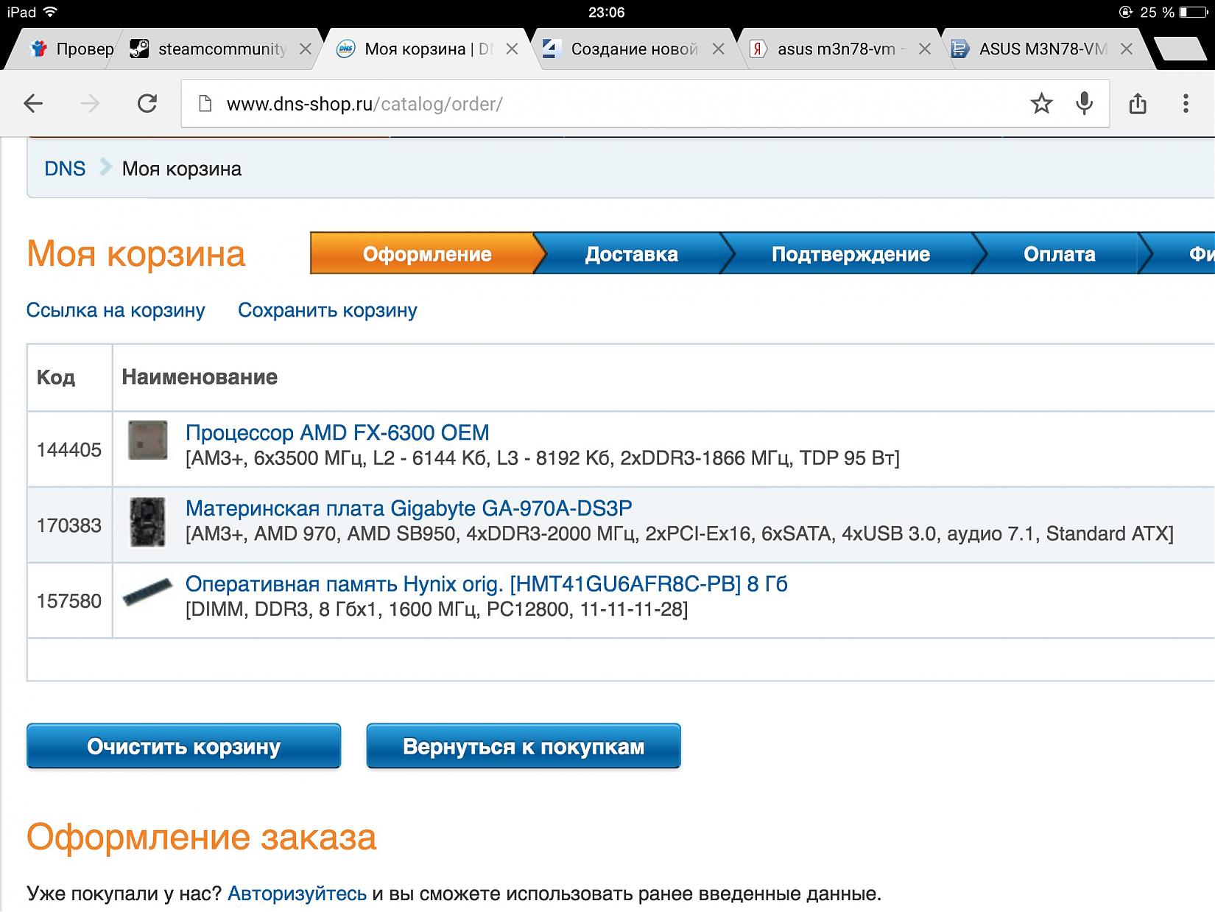Go to the Оплата checkout step
The width and height of the screenshot is (1215, 912).
click(1059, 254)
